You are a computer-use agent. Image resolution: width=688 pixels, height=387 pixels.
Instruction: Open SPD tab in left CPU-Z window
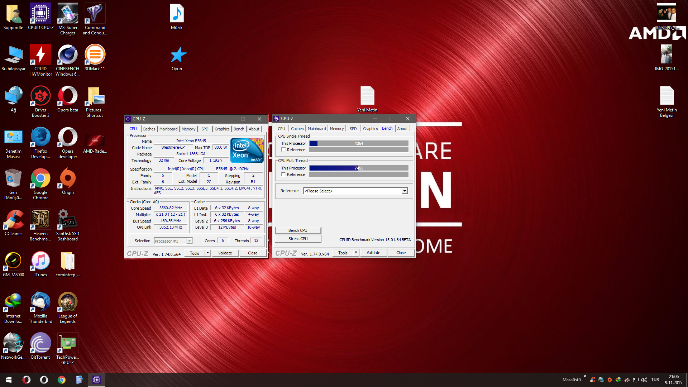[x=205, y=129]
